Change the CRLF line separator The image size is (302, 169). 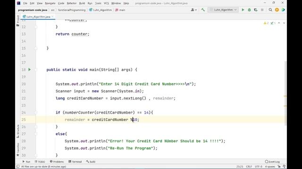click(249, 167)
